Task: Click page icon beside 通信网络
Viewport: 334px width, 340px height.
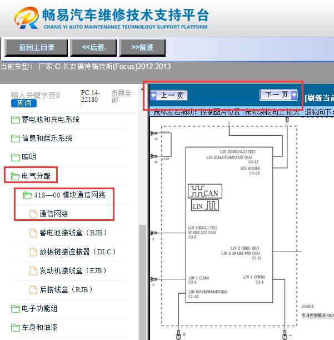Action: [x=33, y=214]
